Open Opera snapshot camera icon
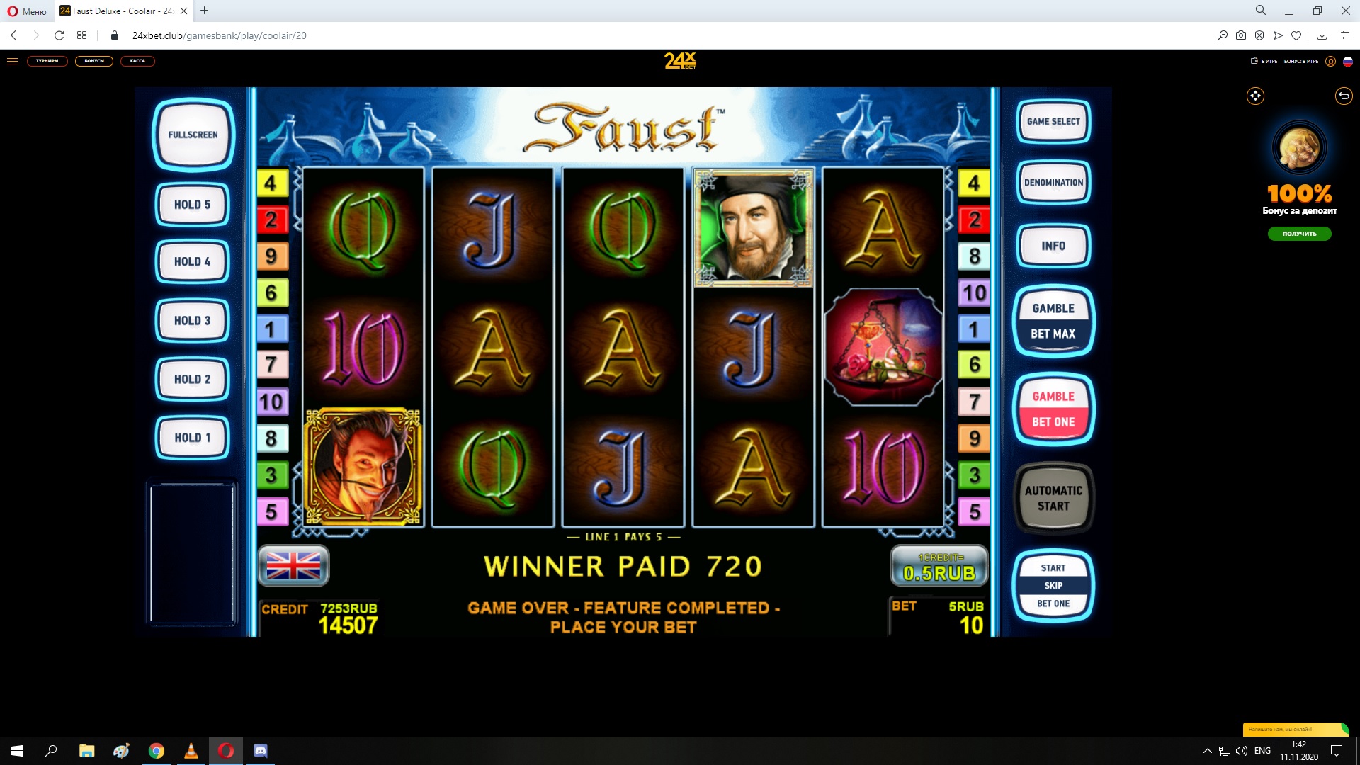This screenshot has height=765, width=1360. 1241,35
